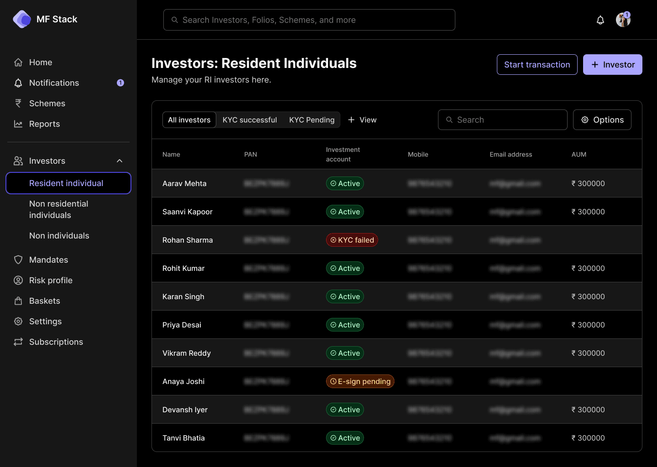The width and height of the screenshot is (657, 467).
Task: Open the Home page from sidebar
Action: (40, 62)
